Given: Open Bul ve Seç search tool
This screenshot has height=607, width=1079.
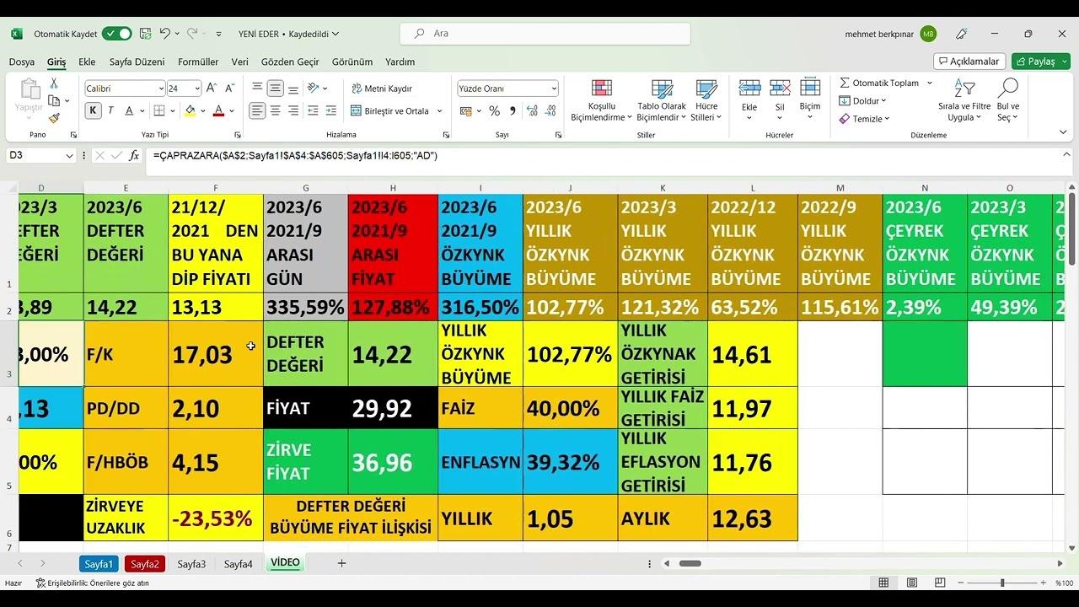Looking at the screenshot, I should pos(1008,100).
